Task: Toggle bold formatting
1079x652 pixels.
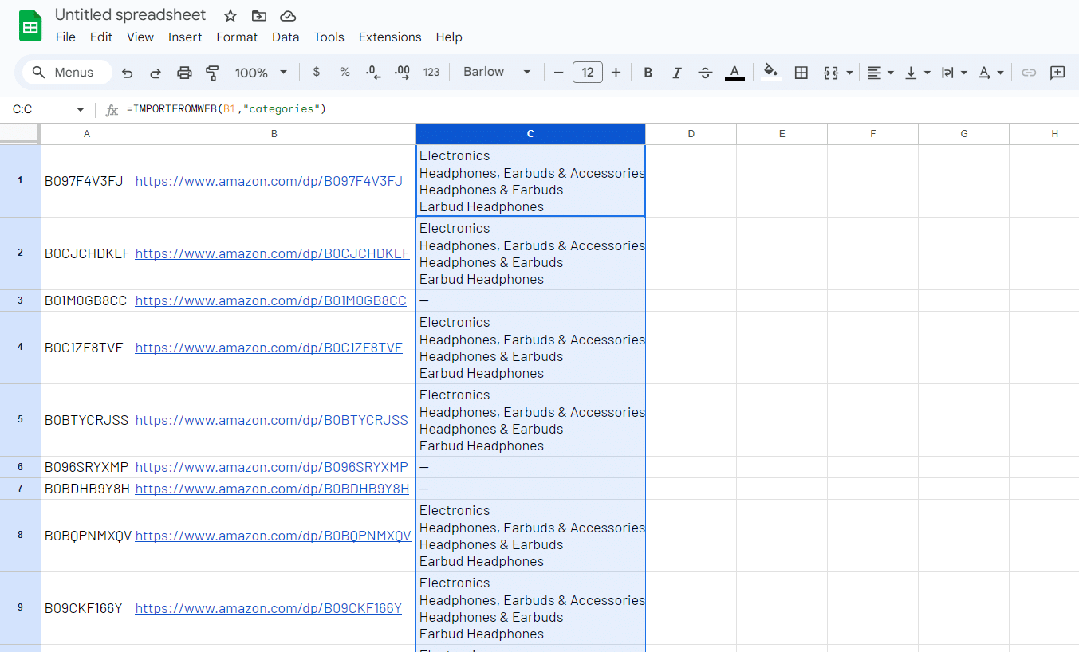Action: pyautogui.click(x=648, y=73)
